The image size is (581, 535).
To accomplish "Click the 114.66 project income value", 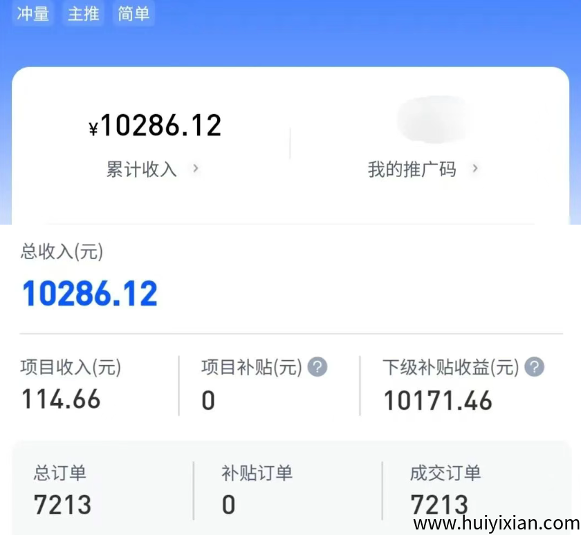I will (61, 399).
